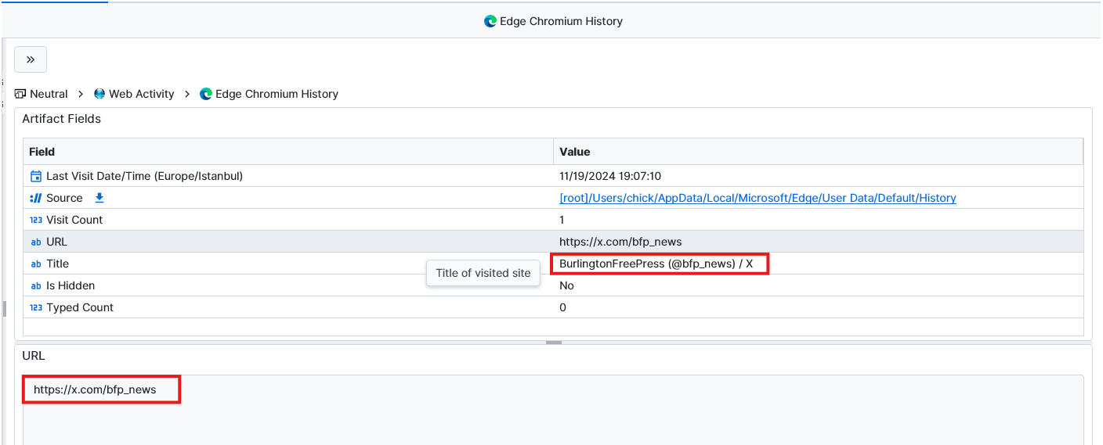The height and width of the screenshot is (445, 1103).
Task: Click the chevron after Neutral breadcrumb
Action: (81, 94)
